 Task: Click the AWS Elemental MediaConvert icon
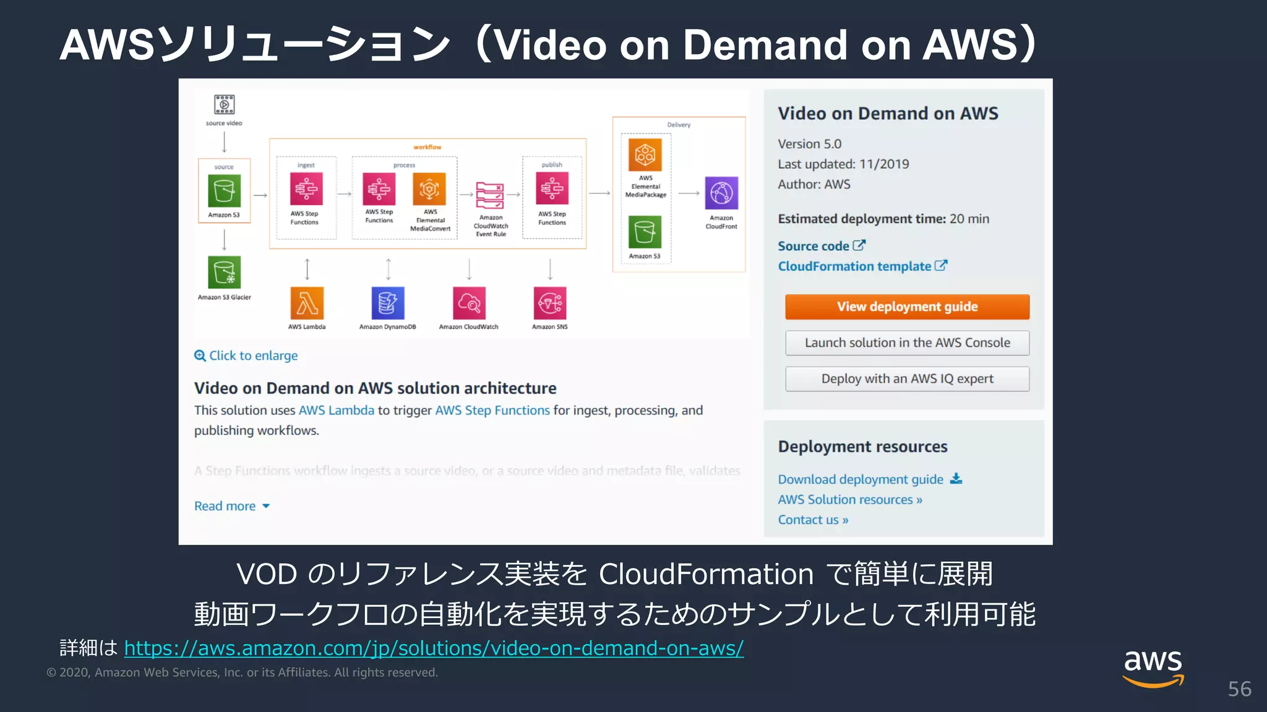pyautogui.click(x=429, y=189)
